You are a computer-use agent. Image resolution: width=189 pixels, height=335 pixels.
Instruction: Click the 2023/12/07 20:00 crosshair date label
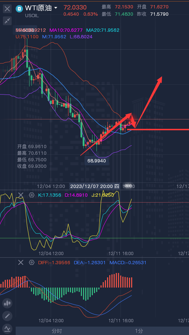(95, 186)
